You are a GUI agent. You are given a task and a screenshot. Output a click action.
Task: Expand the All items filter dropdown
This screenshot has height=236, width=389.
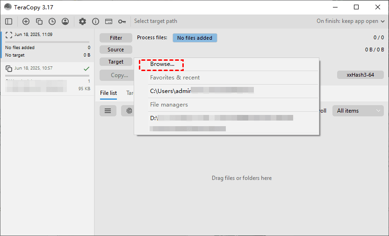pyautogui.click(x=358, y=111)
